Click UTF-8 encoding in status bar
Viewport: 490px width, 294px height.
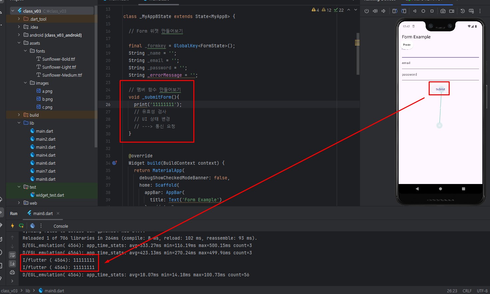pos(482,291)
